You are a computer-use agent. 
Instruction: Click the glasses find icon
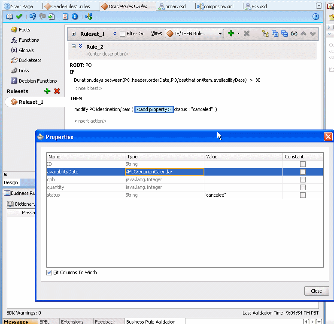294,34
